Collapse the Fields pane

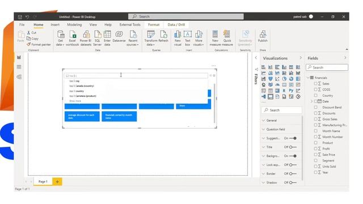(x=345, y=58)
